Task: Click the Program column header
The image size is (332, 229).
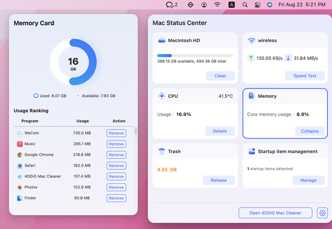Action: (30, 121)
